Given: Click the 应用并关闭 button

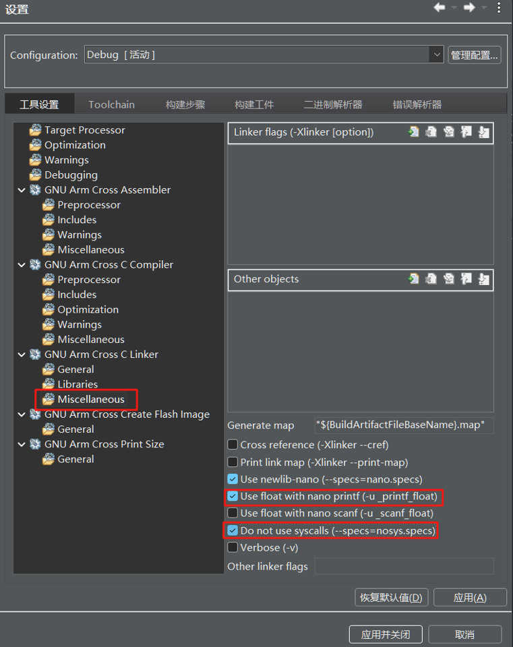Looking at the screenshot, I should 386,634.
